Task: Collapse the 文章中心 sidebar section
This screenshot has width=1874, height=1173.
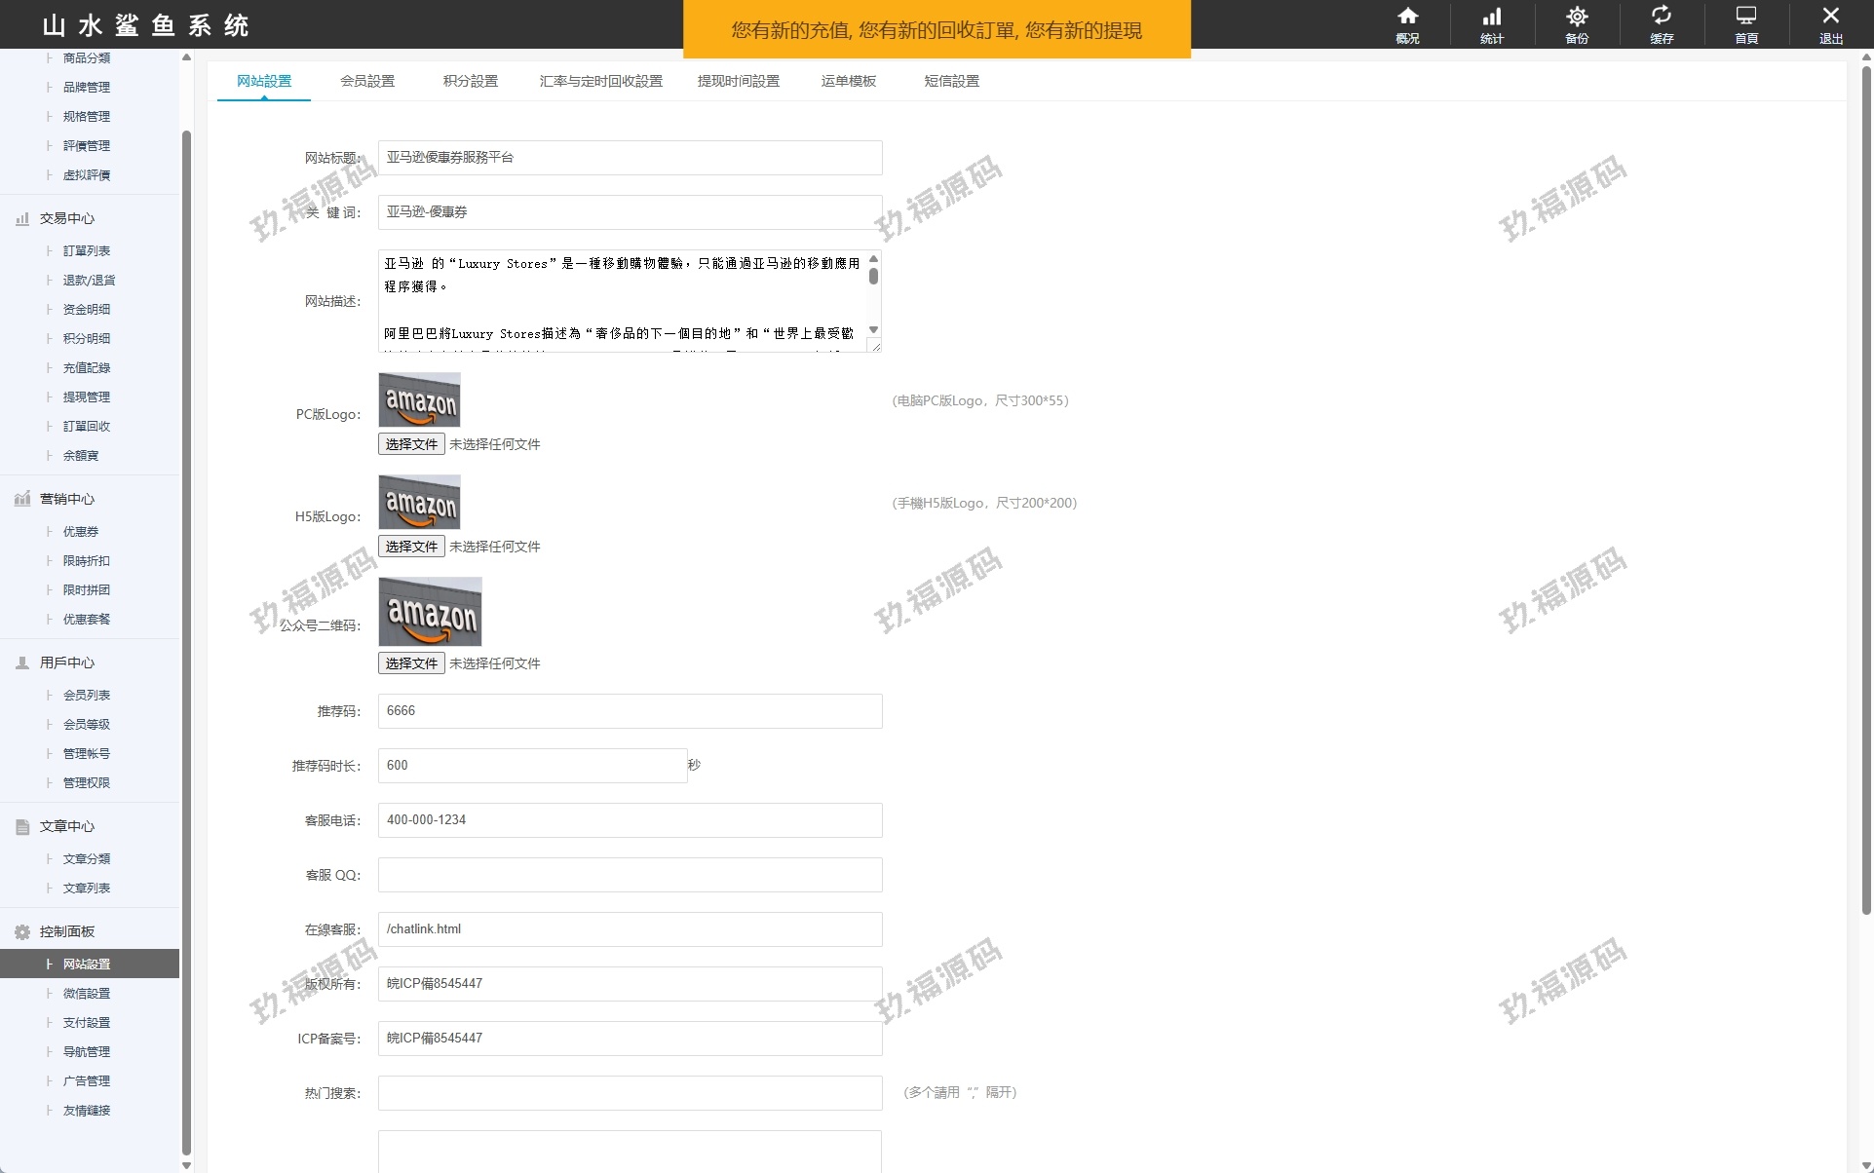Action: click(x=66, y=827)
